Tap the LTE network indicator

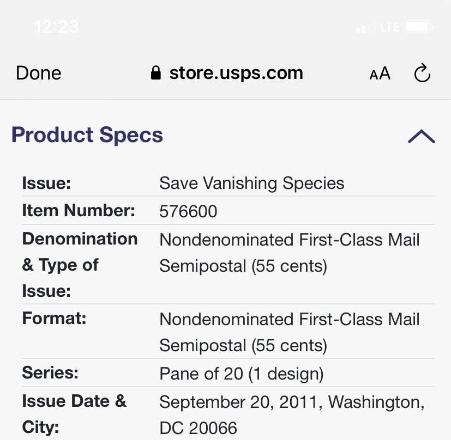click(390, 27)
